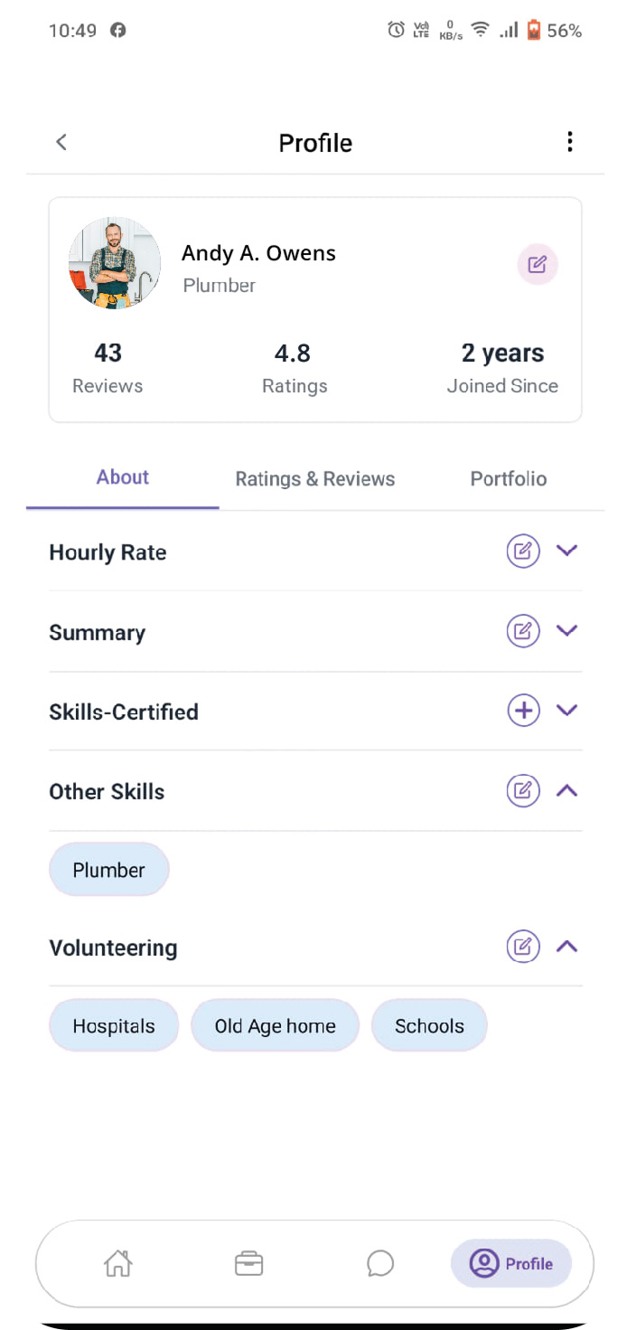This screenshot has height=1330, width=627.
Task: Tap the profile photo of Andy
Action: [115, 263]
